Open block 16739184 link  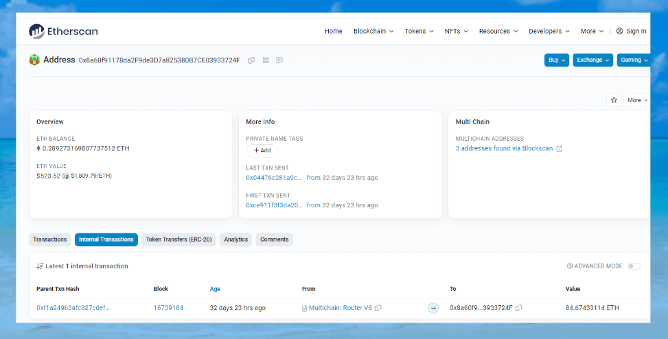pyautogui.click(x=168, y=308)
